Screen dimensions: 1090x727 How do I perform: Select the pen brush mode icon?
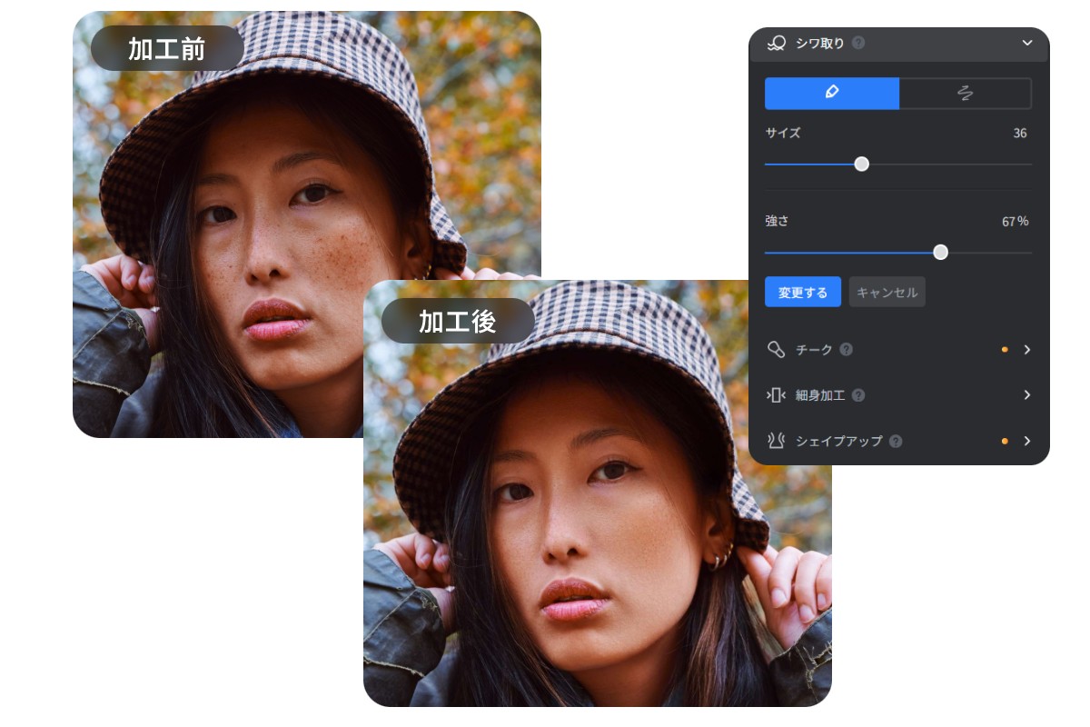[832, 93]
